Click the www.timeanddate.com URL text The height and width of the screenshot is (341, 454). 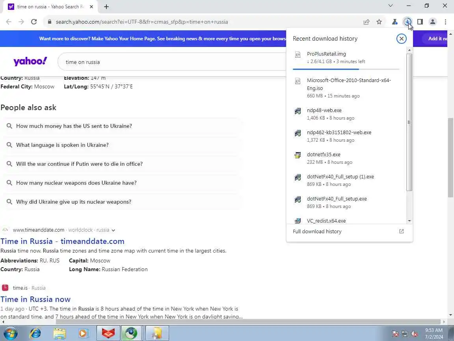pos(39,230)
